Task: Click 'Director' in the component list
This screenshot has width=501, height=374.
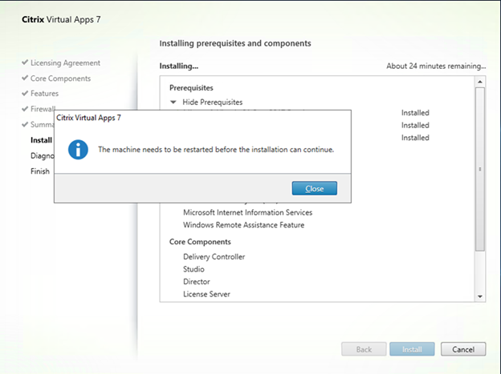Action: coord(197,282)
